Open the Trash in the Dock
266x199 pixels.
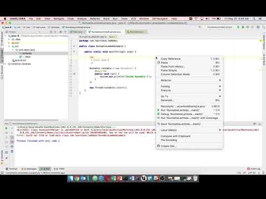click(195, 178)
